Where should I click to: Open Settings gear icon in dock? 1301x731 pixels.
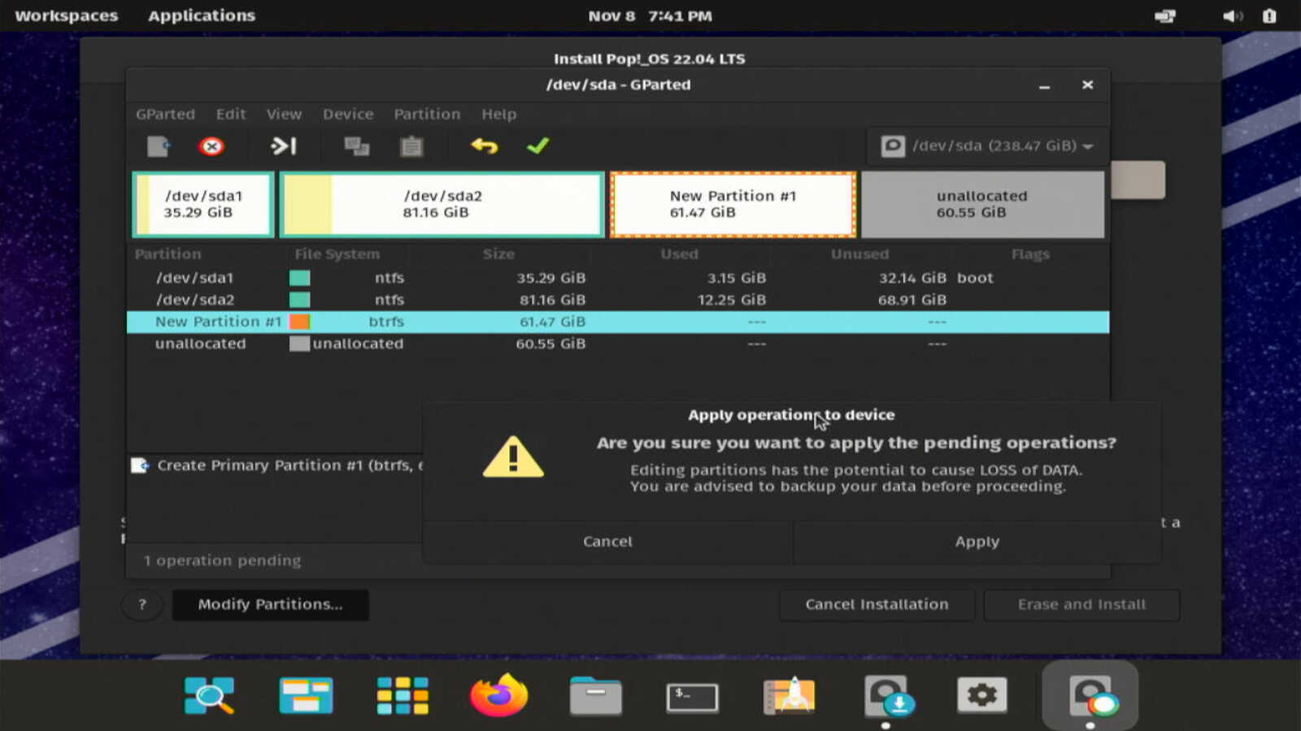click(x=981, y=695)
